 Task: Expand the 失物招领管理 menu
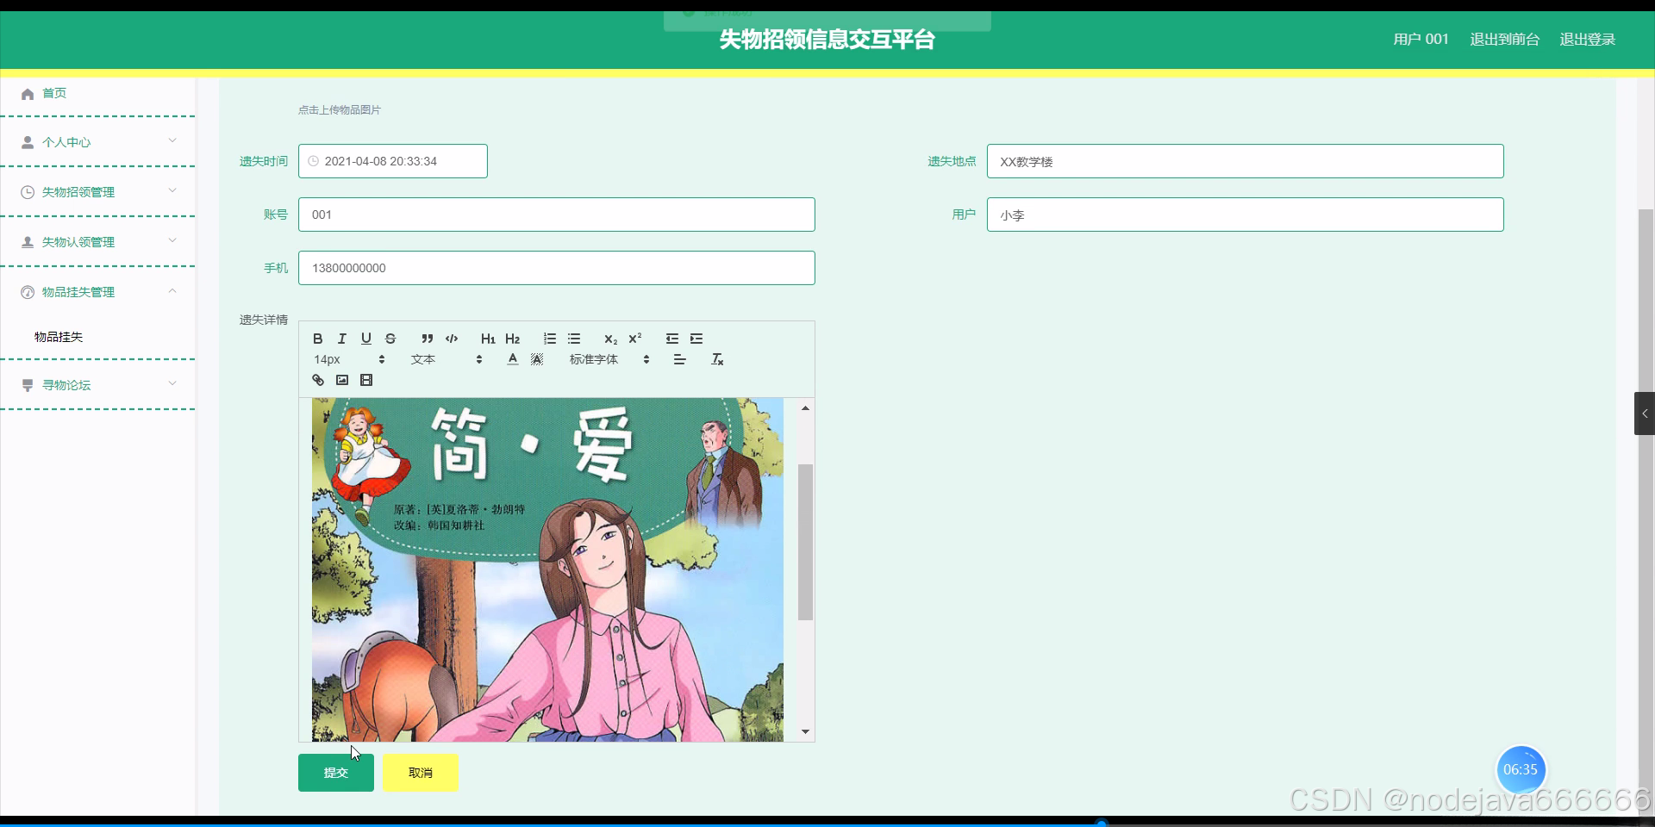98,192
